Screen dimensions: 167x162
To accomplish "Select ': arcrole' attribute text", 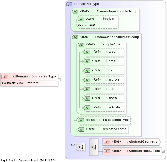I will click(113, 79).
